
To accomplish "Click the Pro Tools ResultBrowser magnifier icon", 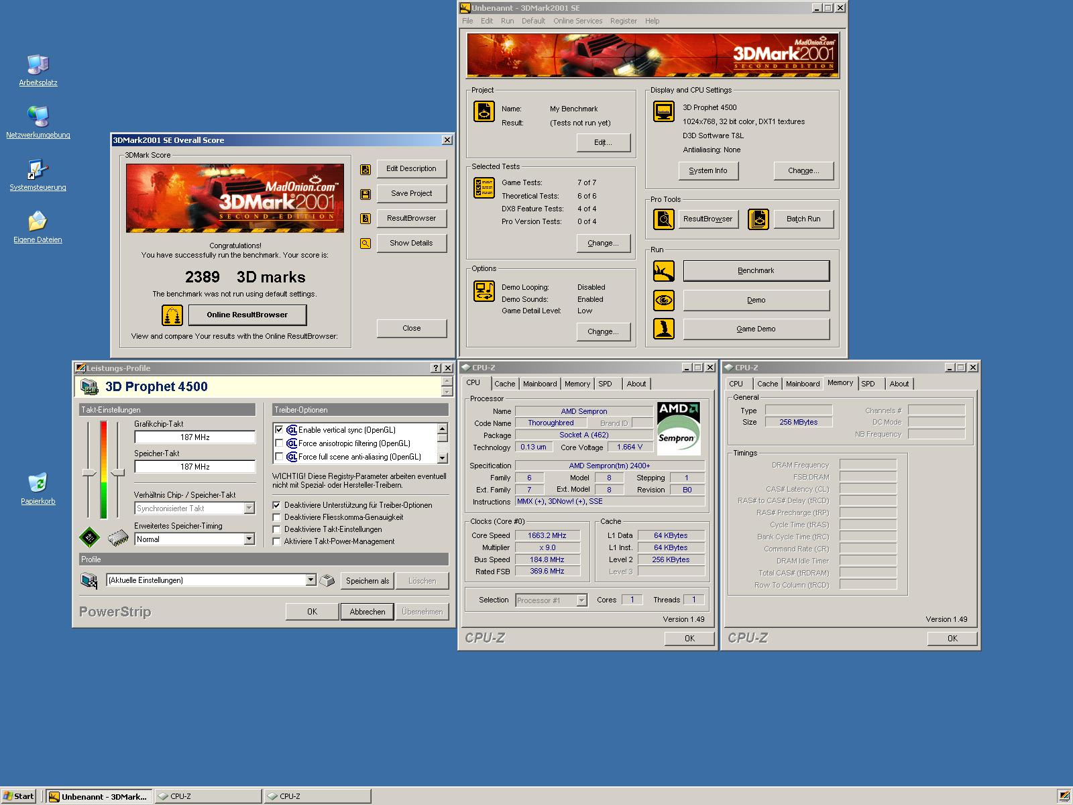I will coord(664,219).
